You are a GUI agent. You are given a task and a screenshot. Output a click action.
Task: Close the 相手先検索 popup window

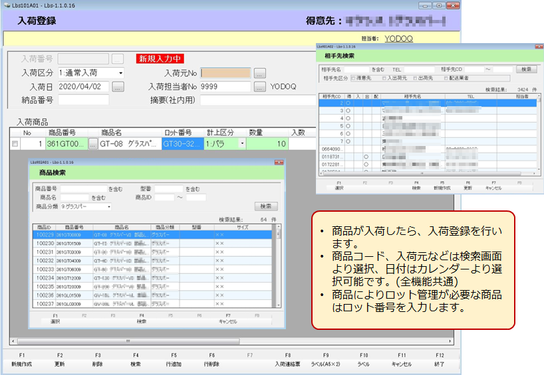point(537,47)
